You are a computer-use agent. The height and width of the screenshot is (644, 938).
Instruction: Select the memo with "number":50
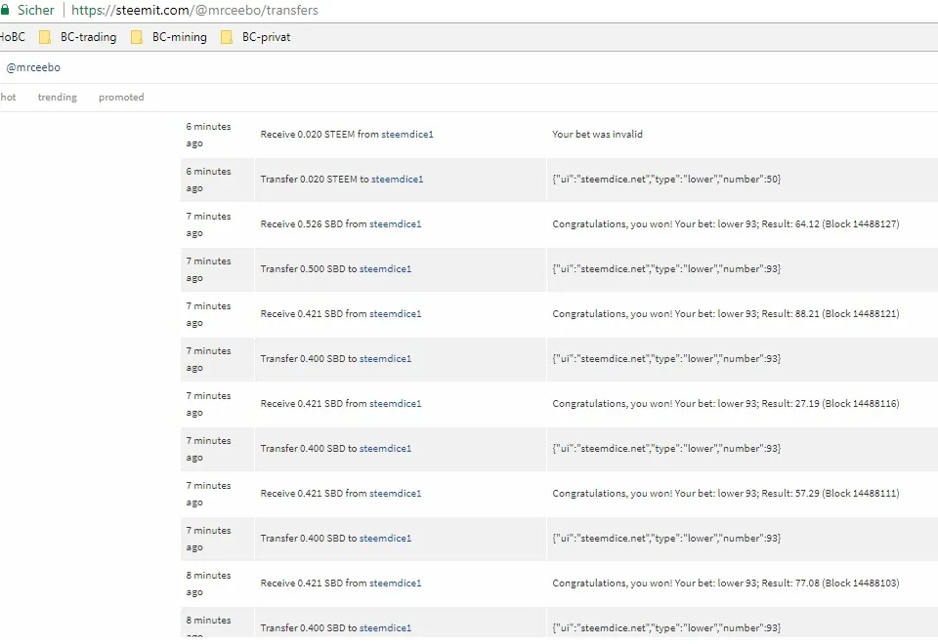pyautogui.click(x=666, y=180)
